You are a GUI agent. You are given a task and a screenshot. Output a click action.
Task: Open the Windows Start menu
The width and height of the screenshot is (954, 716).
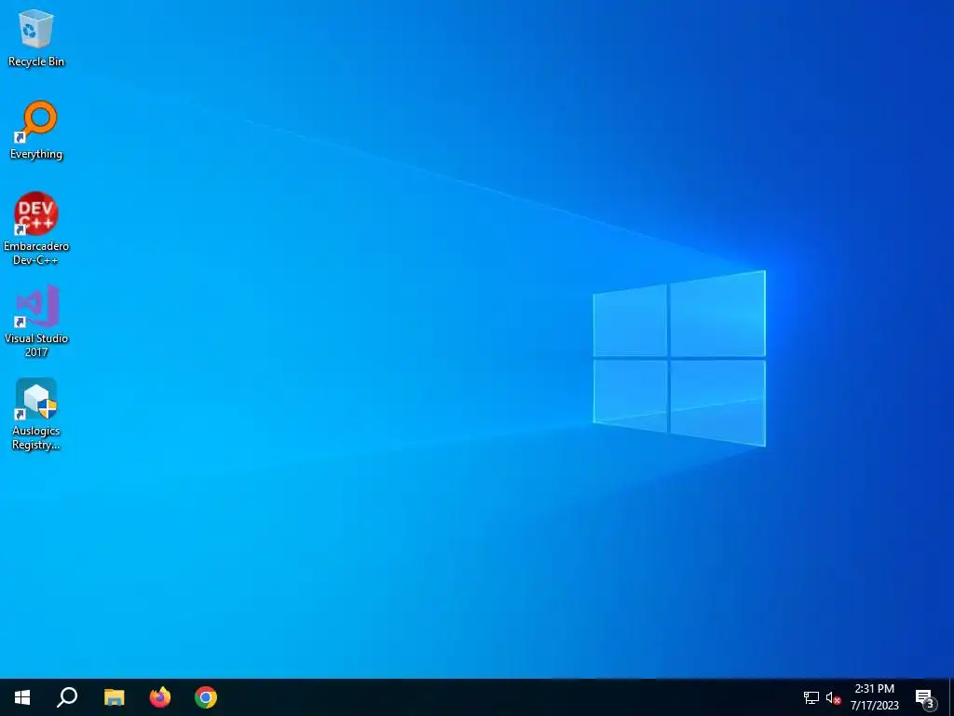(x=22, y=697)
